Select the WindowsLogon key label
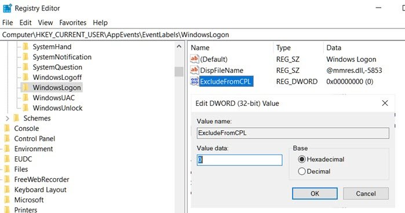 click(x=57, y=87)
